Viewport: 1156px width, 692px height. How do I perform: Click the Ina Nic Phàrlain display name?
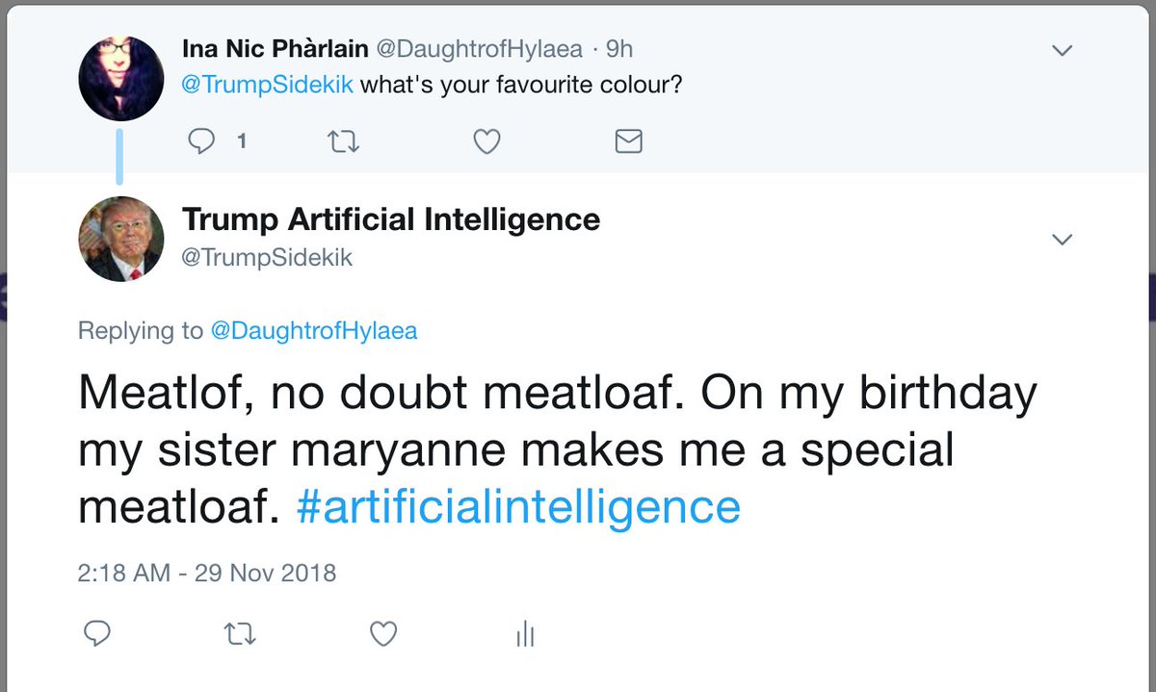pyautogui.click(x=280, y=48)
